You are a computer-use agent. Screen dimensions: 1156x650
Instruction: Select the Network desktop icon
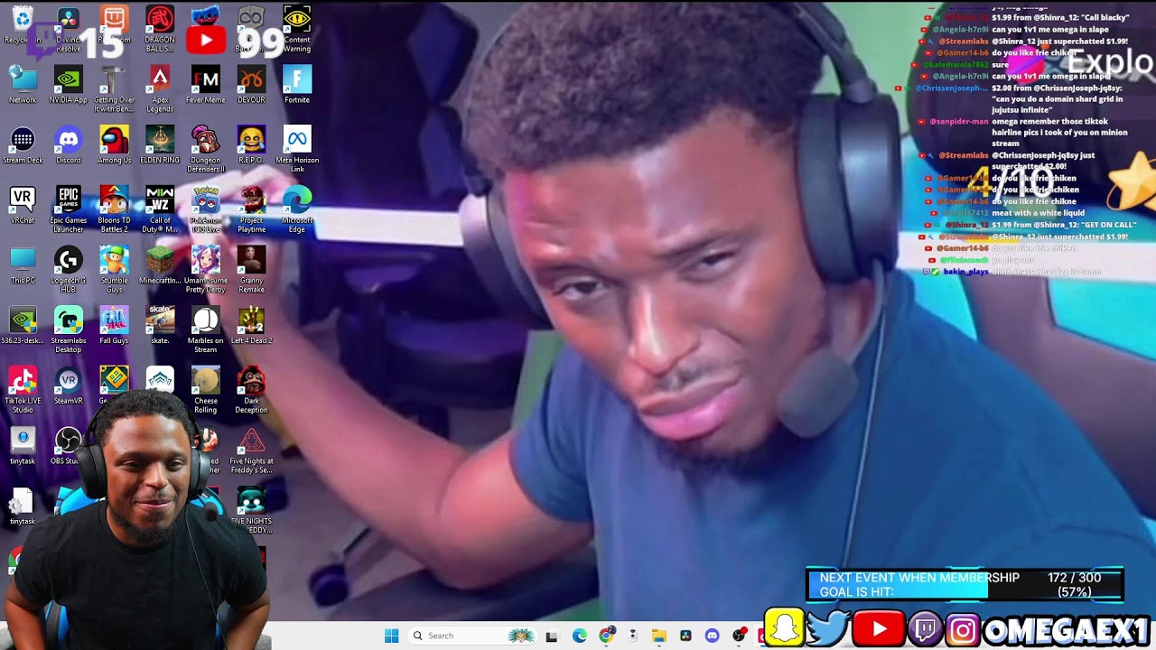pyautogui.click(x=23, y=85)
